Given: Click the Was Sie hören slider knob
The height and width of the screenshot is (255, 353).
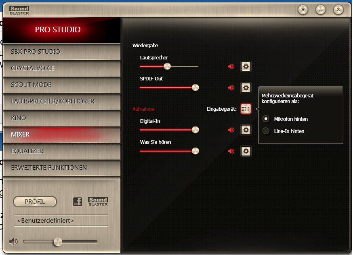Looking at the screenshot, I should click(195, 151).
